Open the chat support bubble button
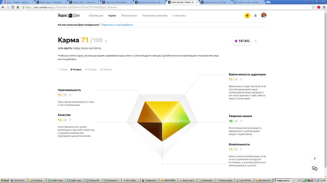 [315, 168]
